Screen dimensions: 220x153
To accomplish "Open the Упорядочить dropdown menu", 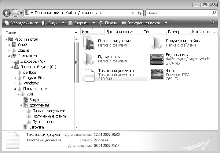I will coord(21,23).
